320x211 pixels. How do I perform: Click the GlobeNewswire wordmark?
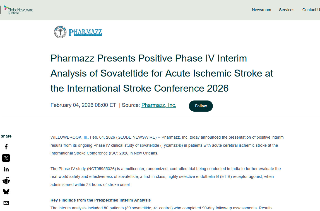[21, 9]
